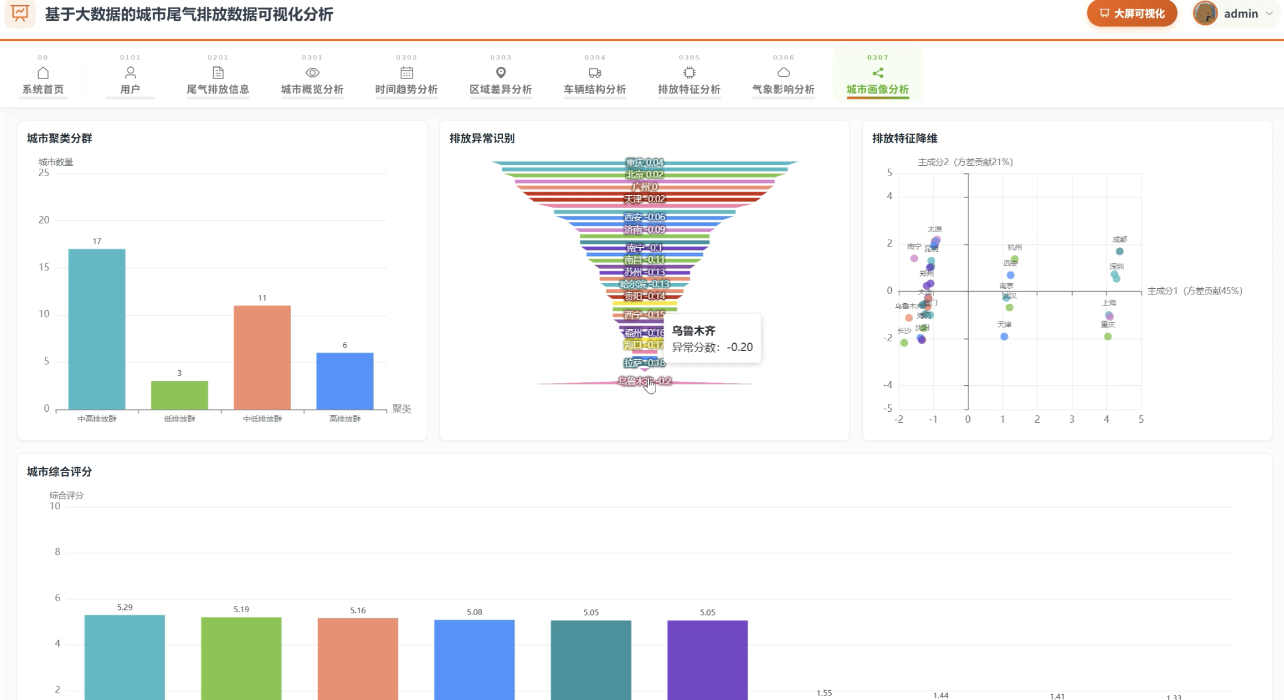Click the 主成分2 axis label
This screenshot has height=700, width=1284.
965,162
